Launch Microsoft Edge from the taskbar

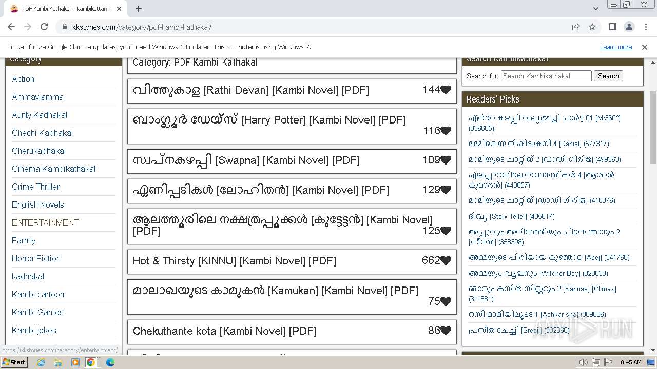click(x=110, y=362)
